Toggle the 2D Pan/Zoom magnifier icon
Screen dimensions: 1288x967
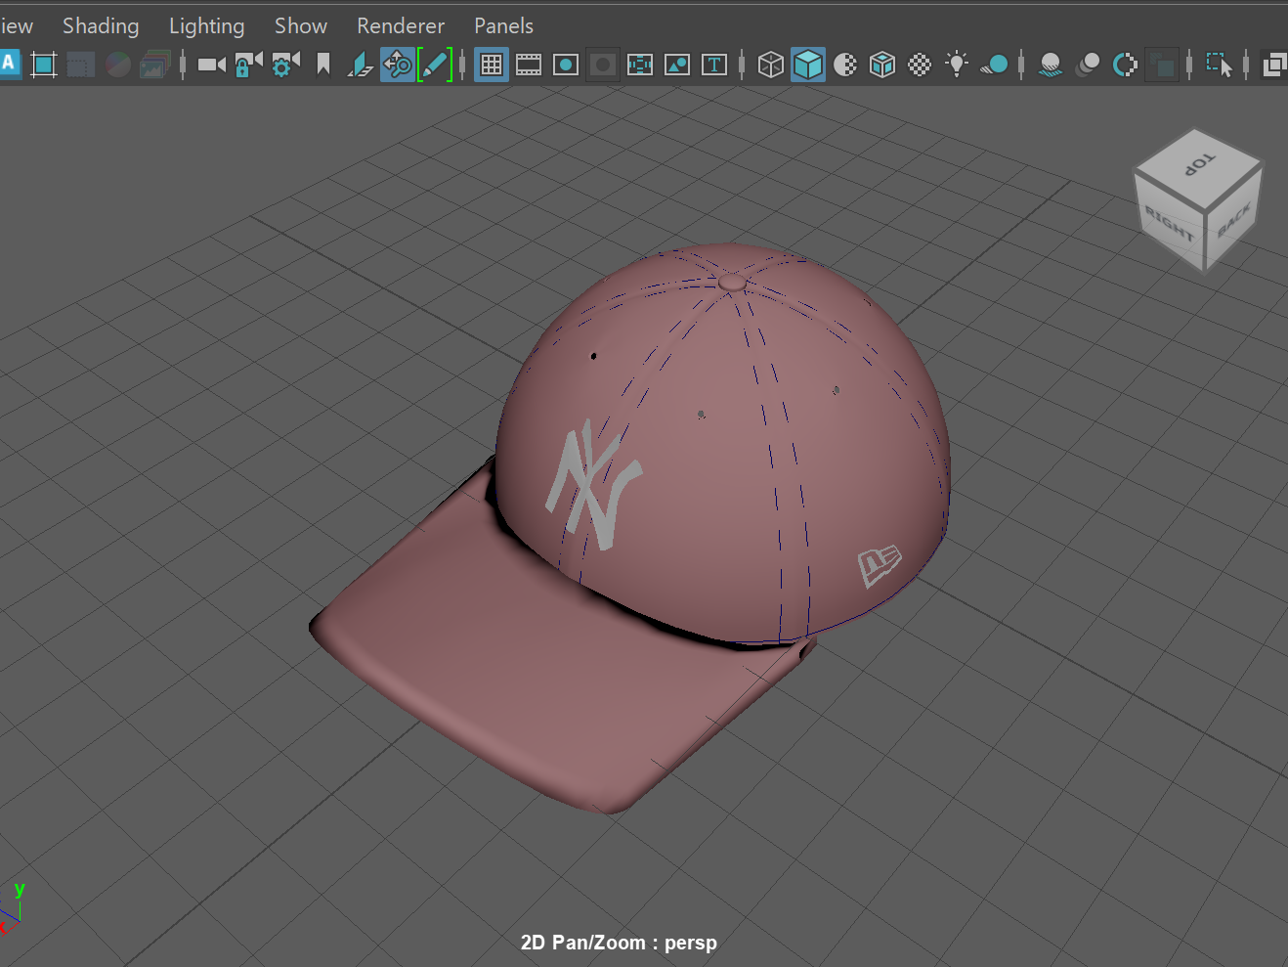[398, 65]
